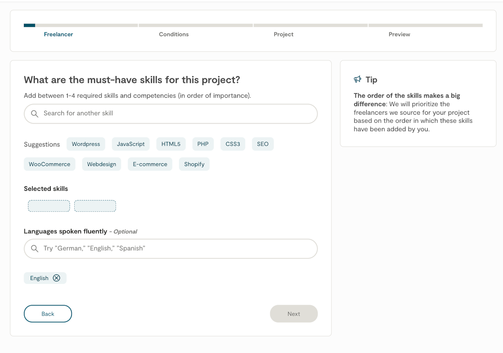The image size is (503, 353).
Task: Click the skill search magnifier icon
Action: point(35,113)
